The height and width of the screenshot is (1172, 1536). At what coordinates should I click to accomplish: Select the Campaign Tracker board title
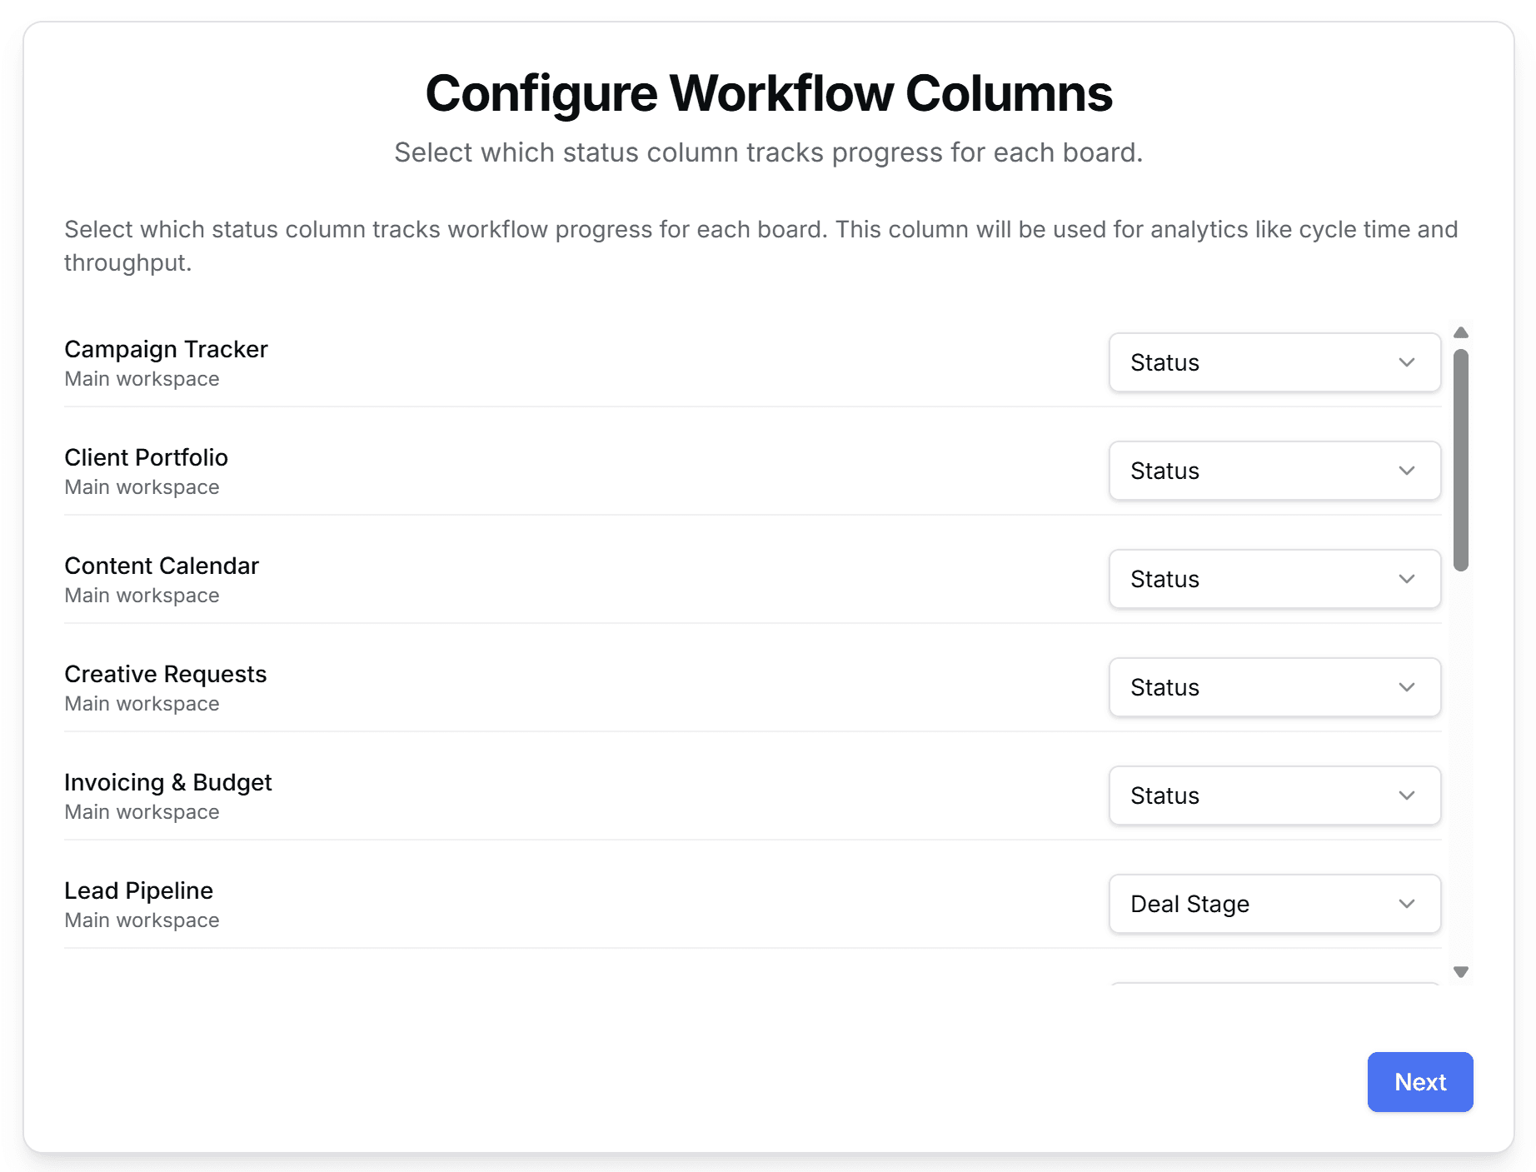click(165, 349)
